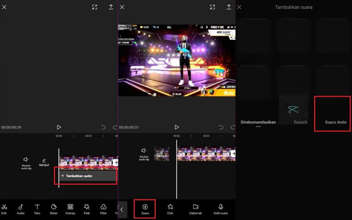Screen dimensions: 352x220
Task: Go back with the toolbar chevron
Action: [x=122, y=210]
